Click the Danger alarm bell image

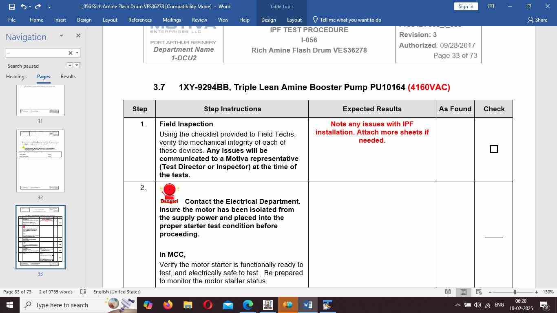coord(169,193)
